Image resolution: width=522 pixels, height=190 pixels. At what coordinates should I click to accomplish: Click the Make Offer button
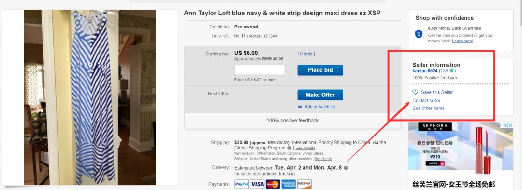click(320, 95)
